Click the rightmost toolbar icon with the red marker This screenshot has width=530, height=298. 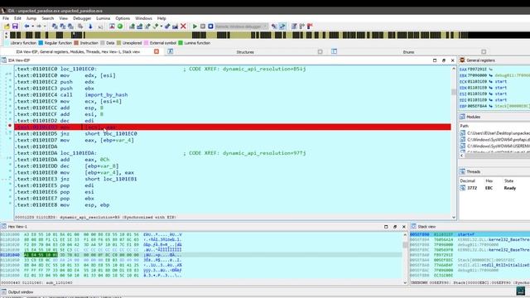310,26
